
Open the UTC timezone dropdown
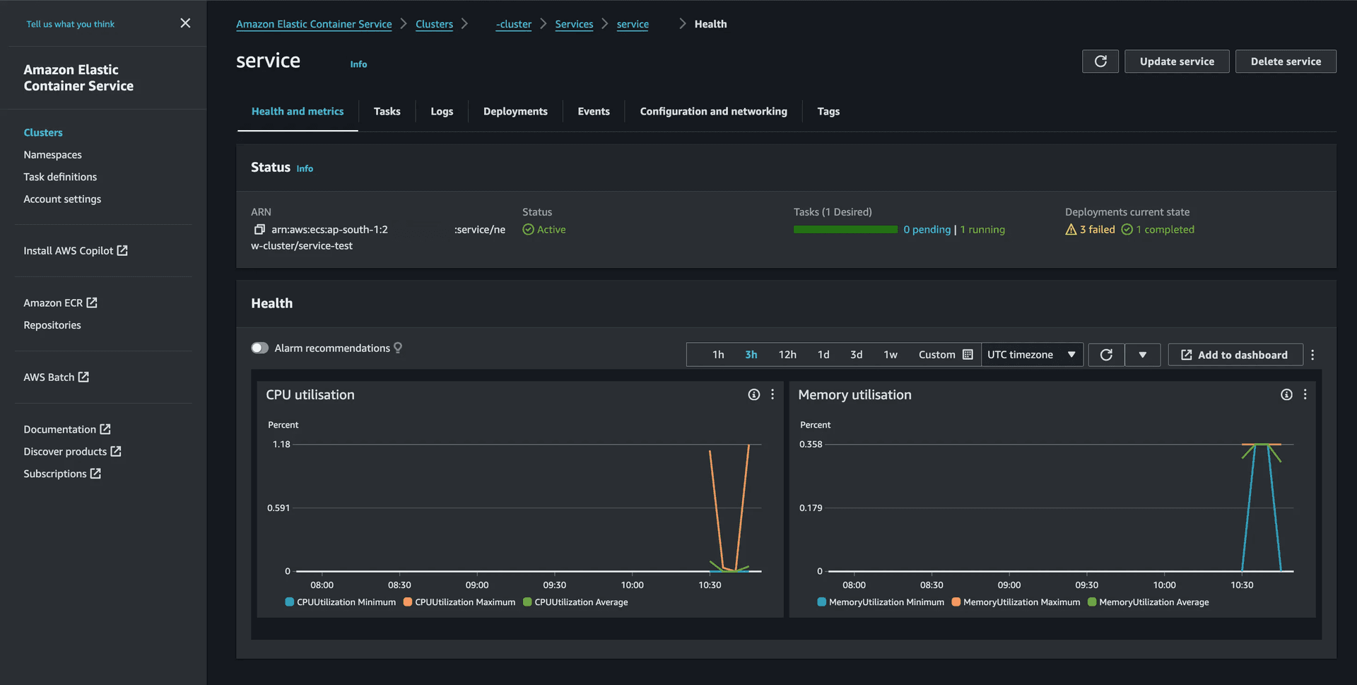[1032, 355]
